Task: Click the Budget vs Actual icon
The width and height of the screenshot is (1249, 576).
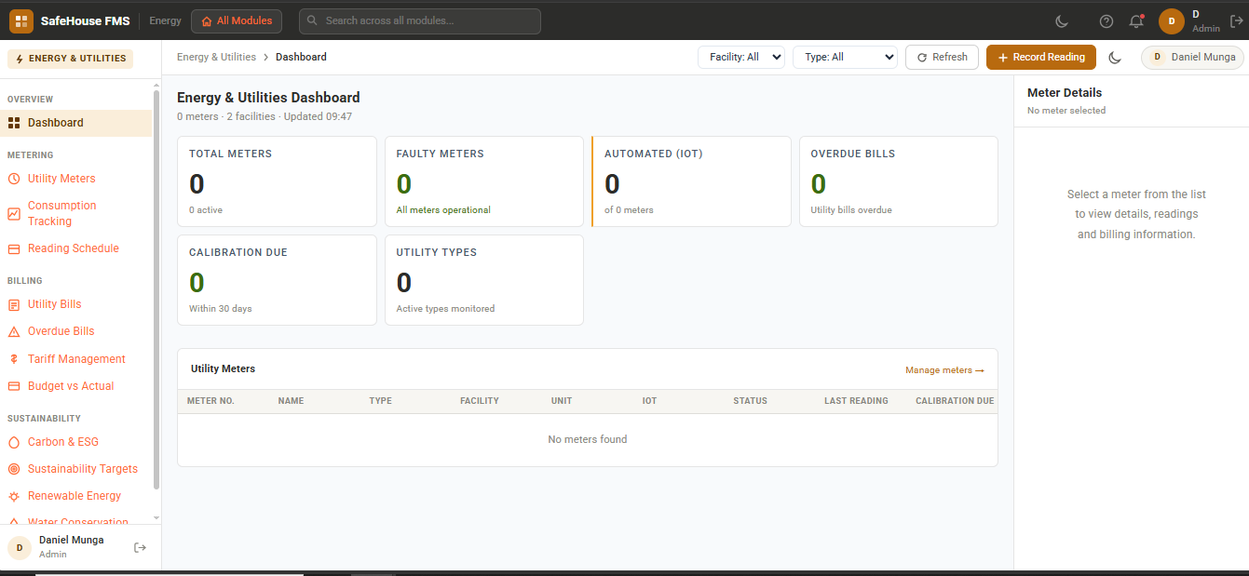Action: [14, 386]
